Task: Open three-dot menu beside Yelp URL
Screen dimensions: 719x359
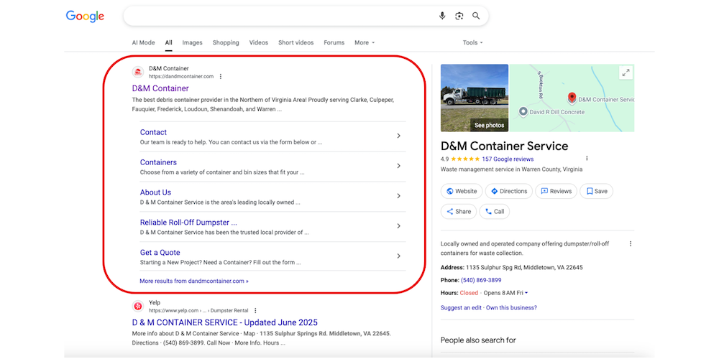Action: coord(255,310)
